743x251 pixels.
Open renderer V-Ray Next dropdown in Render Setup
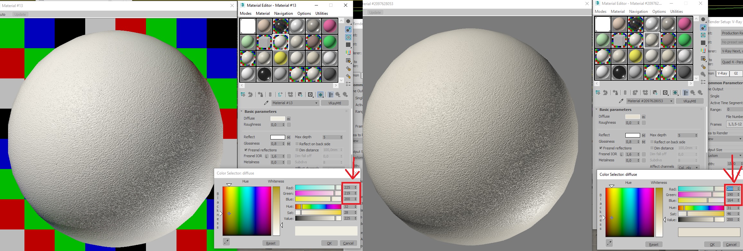731,51
